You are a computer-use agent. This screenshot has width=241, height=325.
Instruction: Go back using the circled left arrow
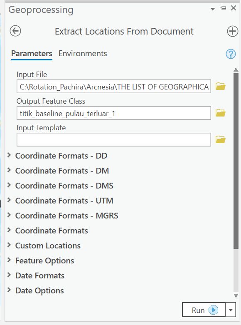tap(15, 31)
